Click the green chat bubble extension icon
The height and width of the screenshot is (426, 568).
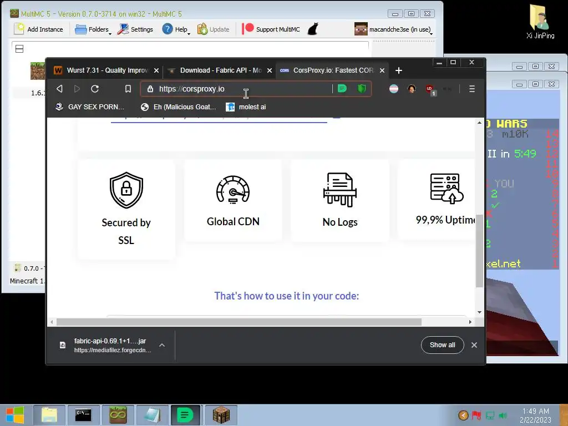[x=342, y=88]
